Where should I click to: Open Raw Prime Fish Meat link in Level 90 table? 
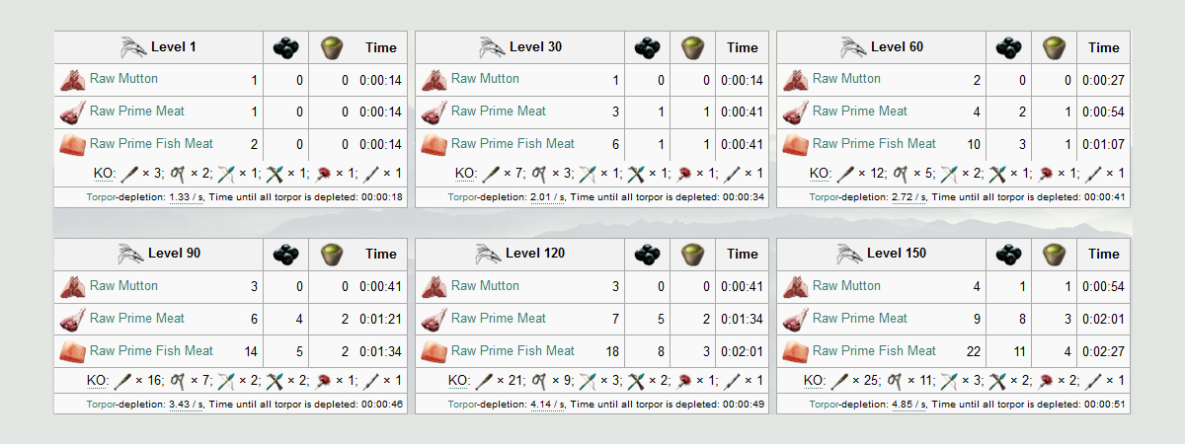click(x=151, y=351)
